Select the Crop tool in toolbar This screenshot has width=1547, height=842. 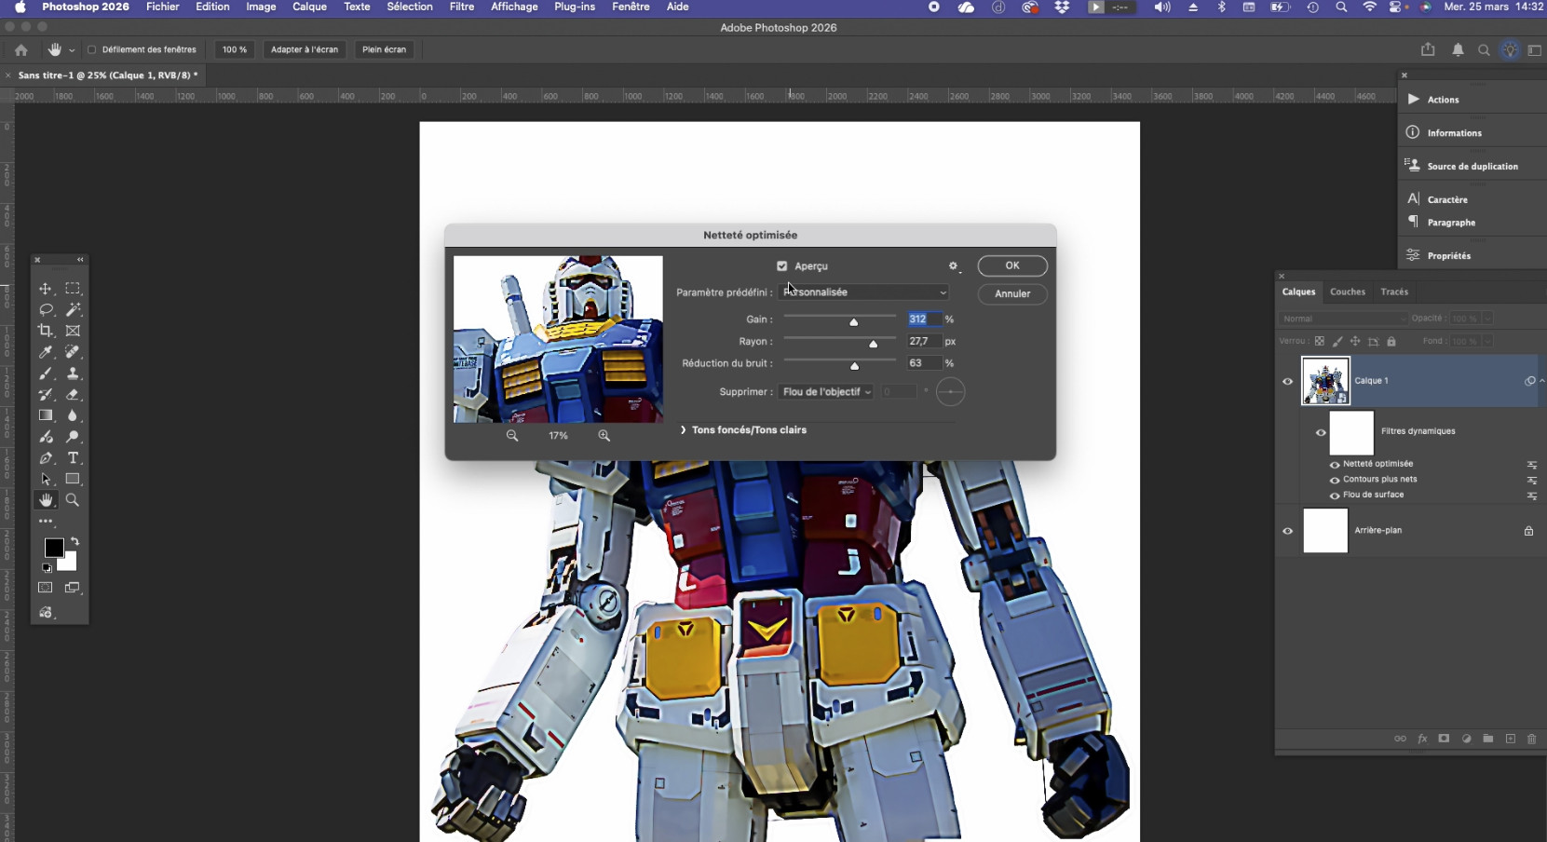[45, 331]
